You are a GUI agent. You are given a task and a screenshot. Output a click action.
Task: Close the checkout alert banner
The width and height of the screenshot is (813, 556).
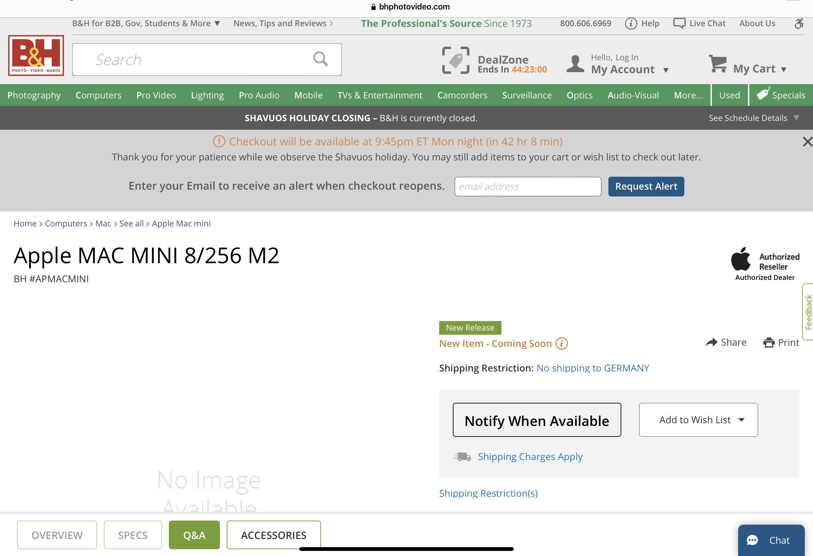pyautogui.click(x=808, y=142)
